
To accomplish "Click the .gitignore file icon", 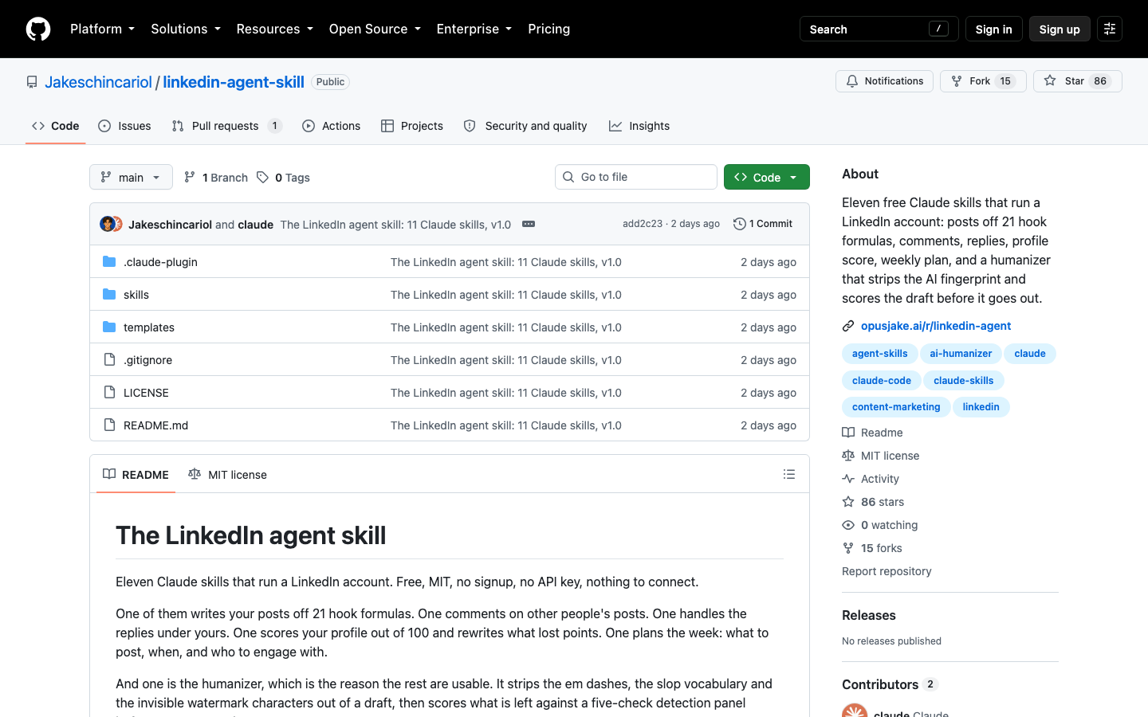I will tap(109, 359).
